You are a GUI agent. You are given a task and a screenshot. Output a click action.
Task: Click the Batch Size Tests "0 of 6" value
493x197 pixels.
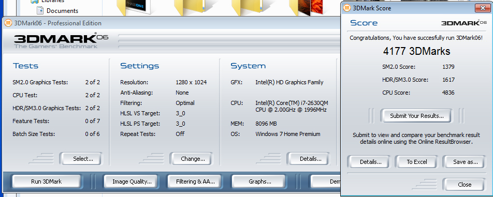tap(92, 134)
